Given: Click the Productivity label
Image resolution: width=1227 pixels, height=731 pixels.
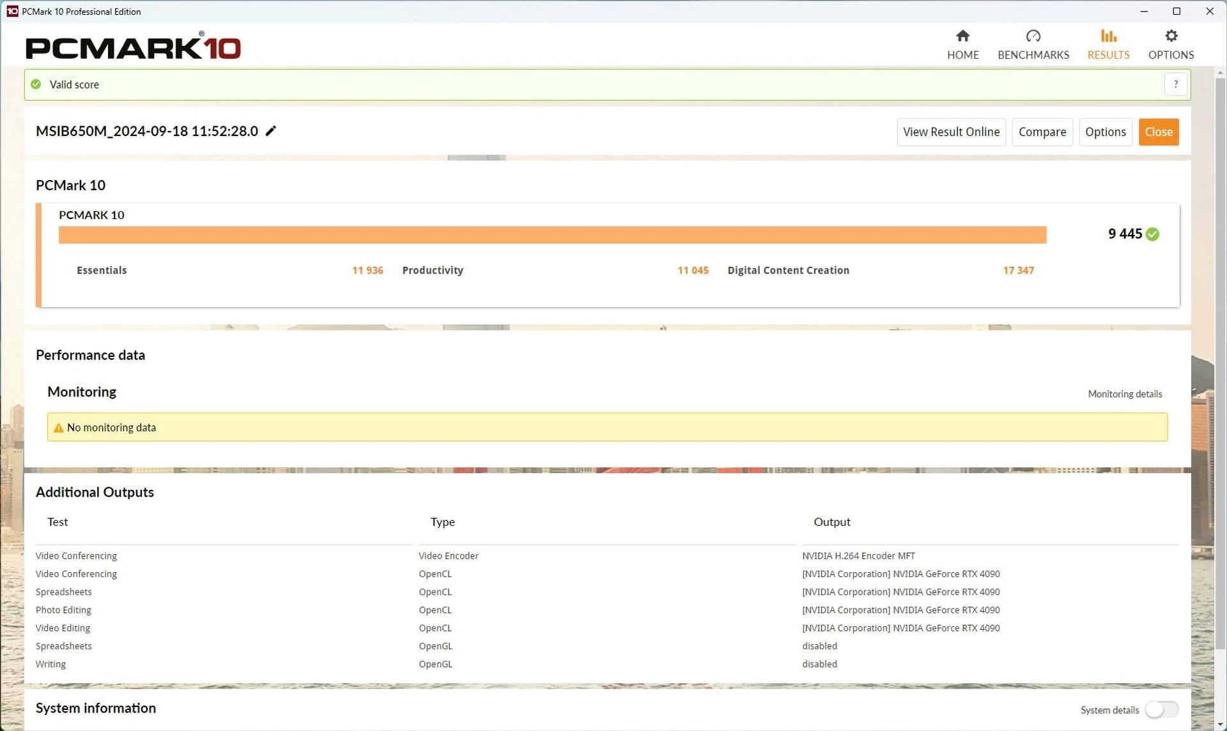Looking at the screenshot, I should click(x=433, y=270).
